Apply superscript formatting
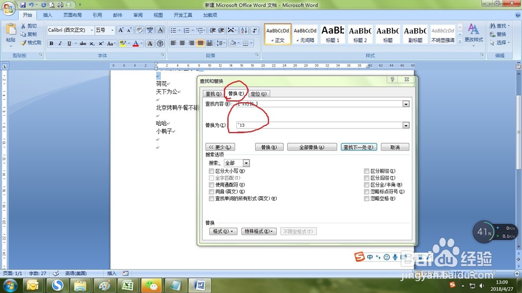Image resolution: width=522 pixels, height=293 pixels. 101,43
